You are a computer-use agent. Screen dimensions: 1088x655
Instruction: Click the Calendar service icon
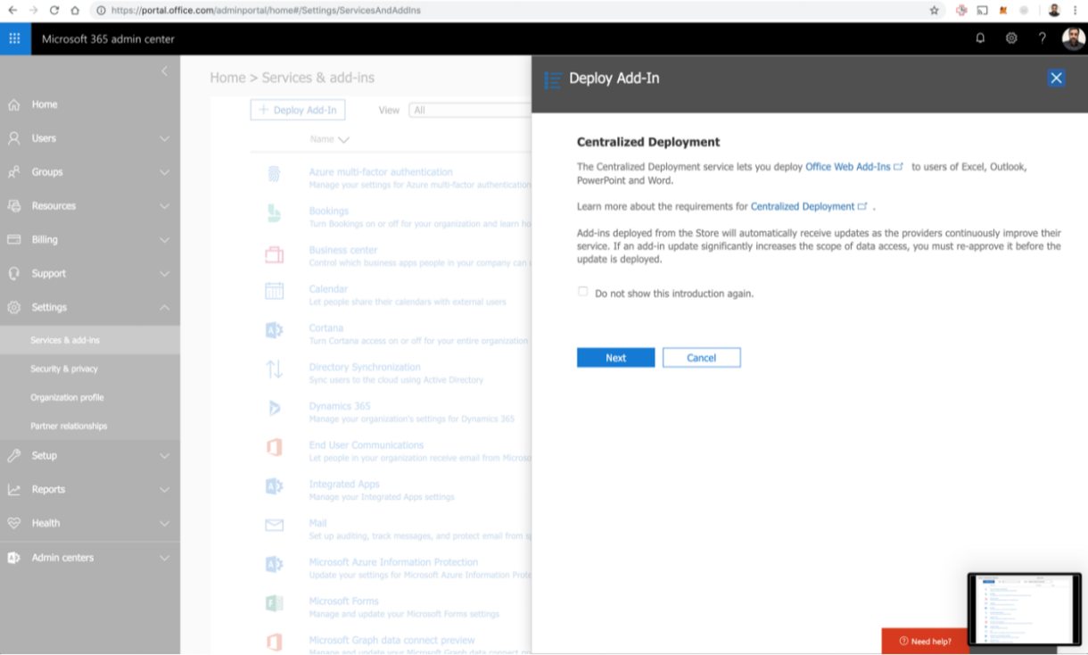point(275,291)
